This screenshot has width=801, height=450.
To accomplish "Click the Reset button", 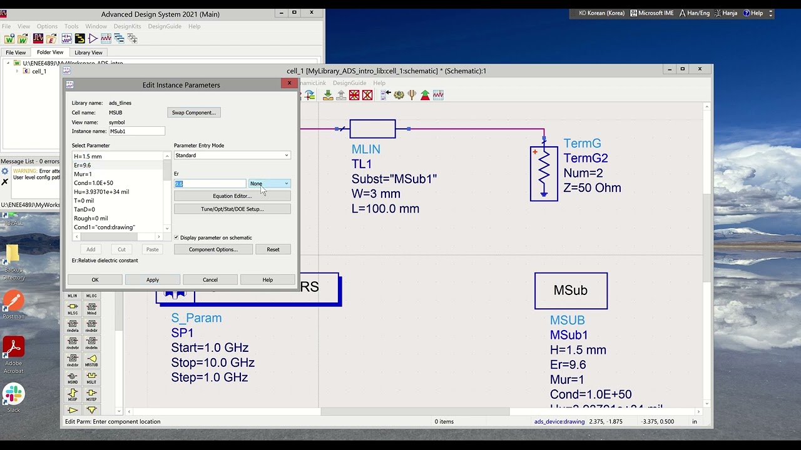I will [x=273, y=249].
